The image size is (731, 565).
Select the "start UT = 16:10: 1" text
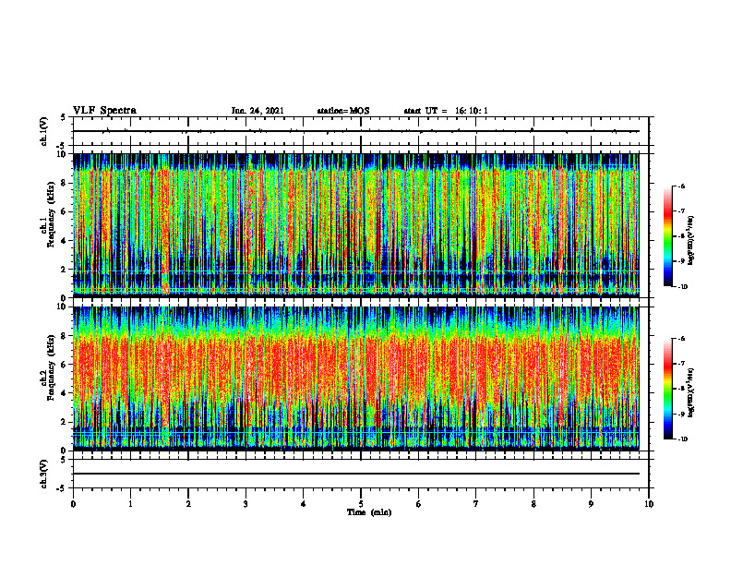click(446, 111)
